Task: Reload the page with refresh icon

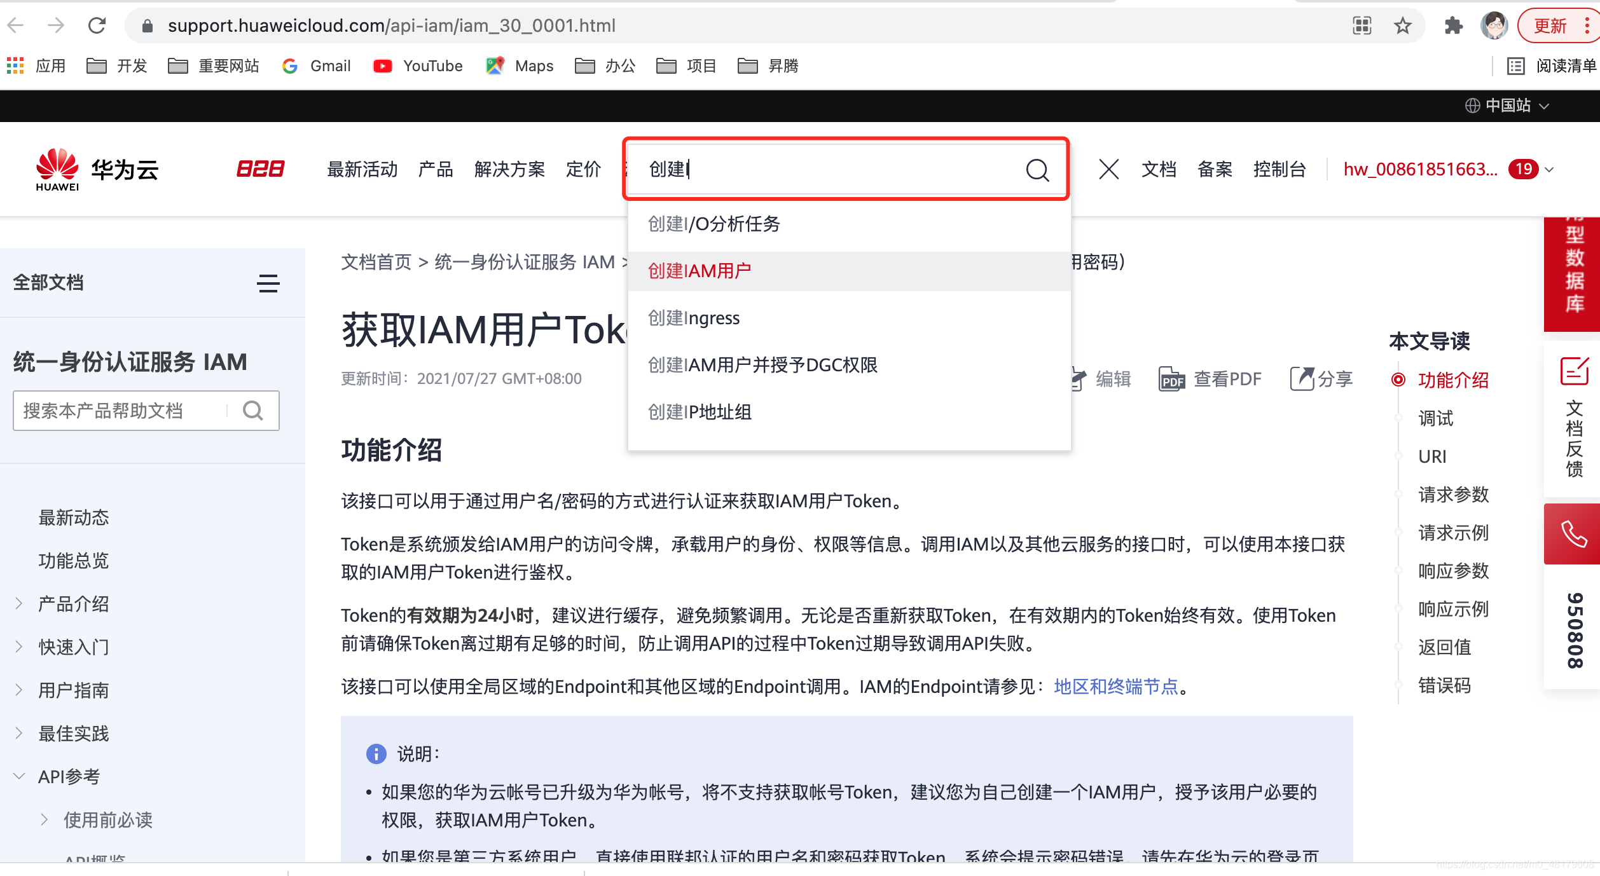Action: (97, 25)
